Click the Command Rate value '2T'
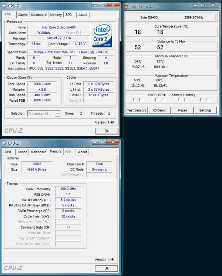The image size is (222, 276). 68,227
